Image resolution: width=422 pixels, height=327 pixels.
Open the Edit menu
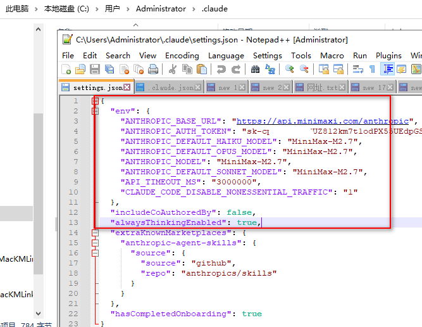coord(90,56)
